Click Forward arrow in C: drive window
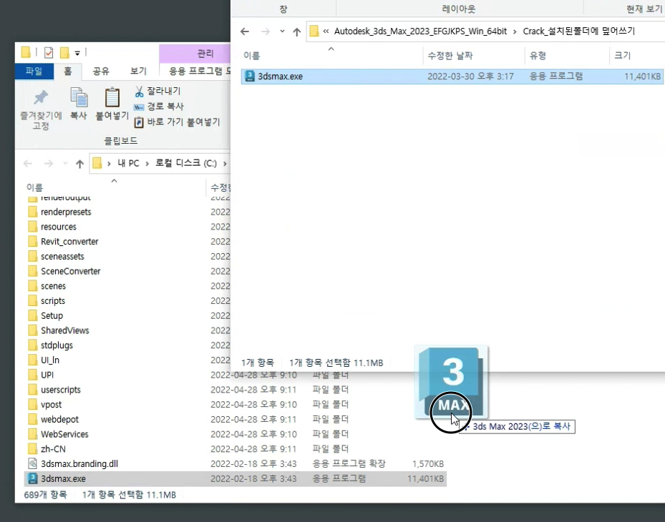This screenshot has height=522, width=665. click(x=49, y=164)
